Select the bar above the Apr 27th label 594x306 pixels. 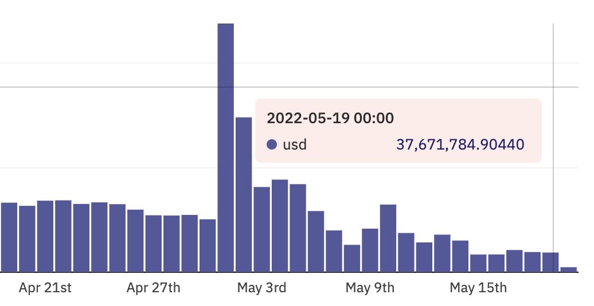pyautogui.click(x=154, y=244)
